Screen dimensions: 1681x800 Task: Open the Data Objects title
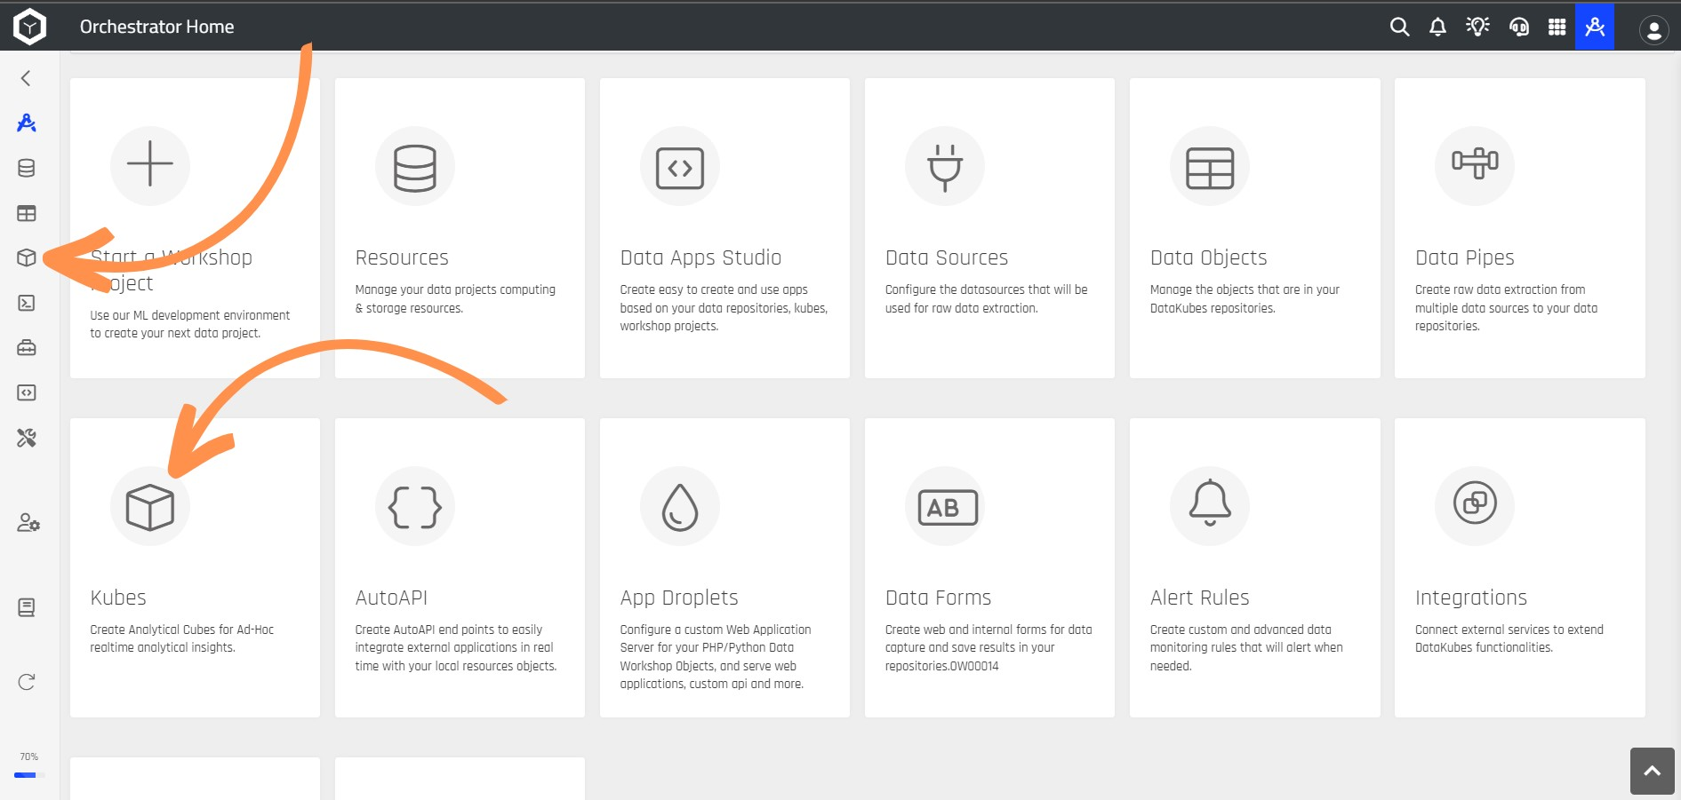pos(1208,257)
